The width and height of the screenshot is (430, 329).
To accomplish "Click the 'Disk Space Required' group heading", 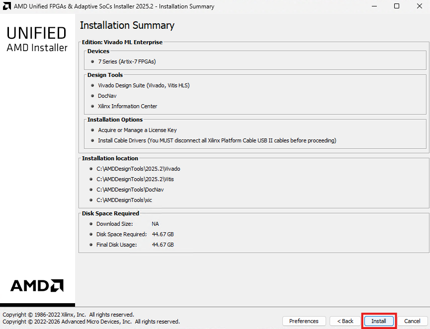I will 110,213.
